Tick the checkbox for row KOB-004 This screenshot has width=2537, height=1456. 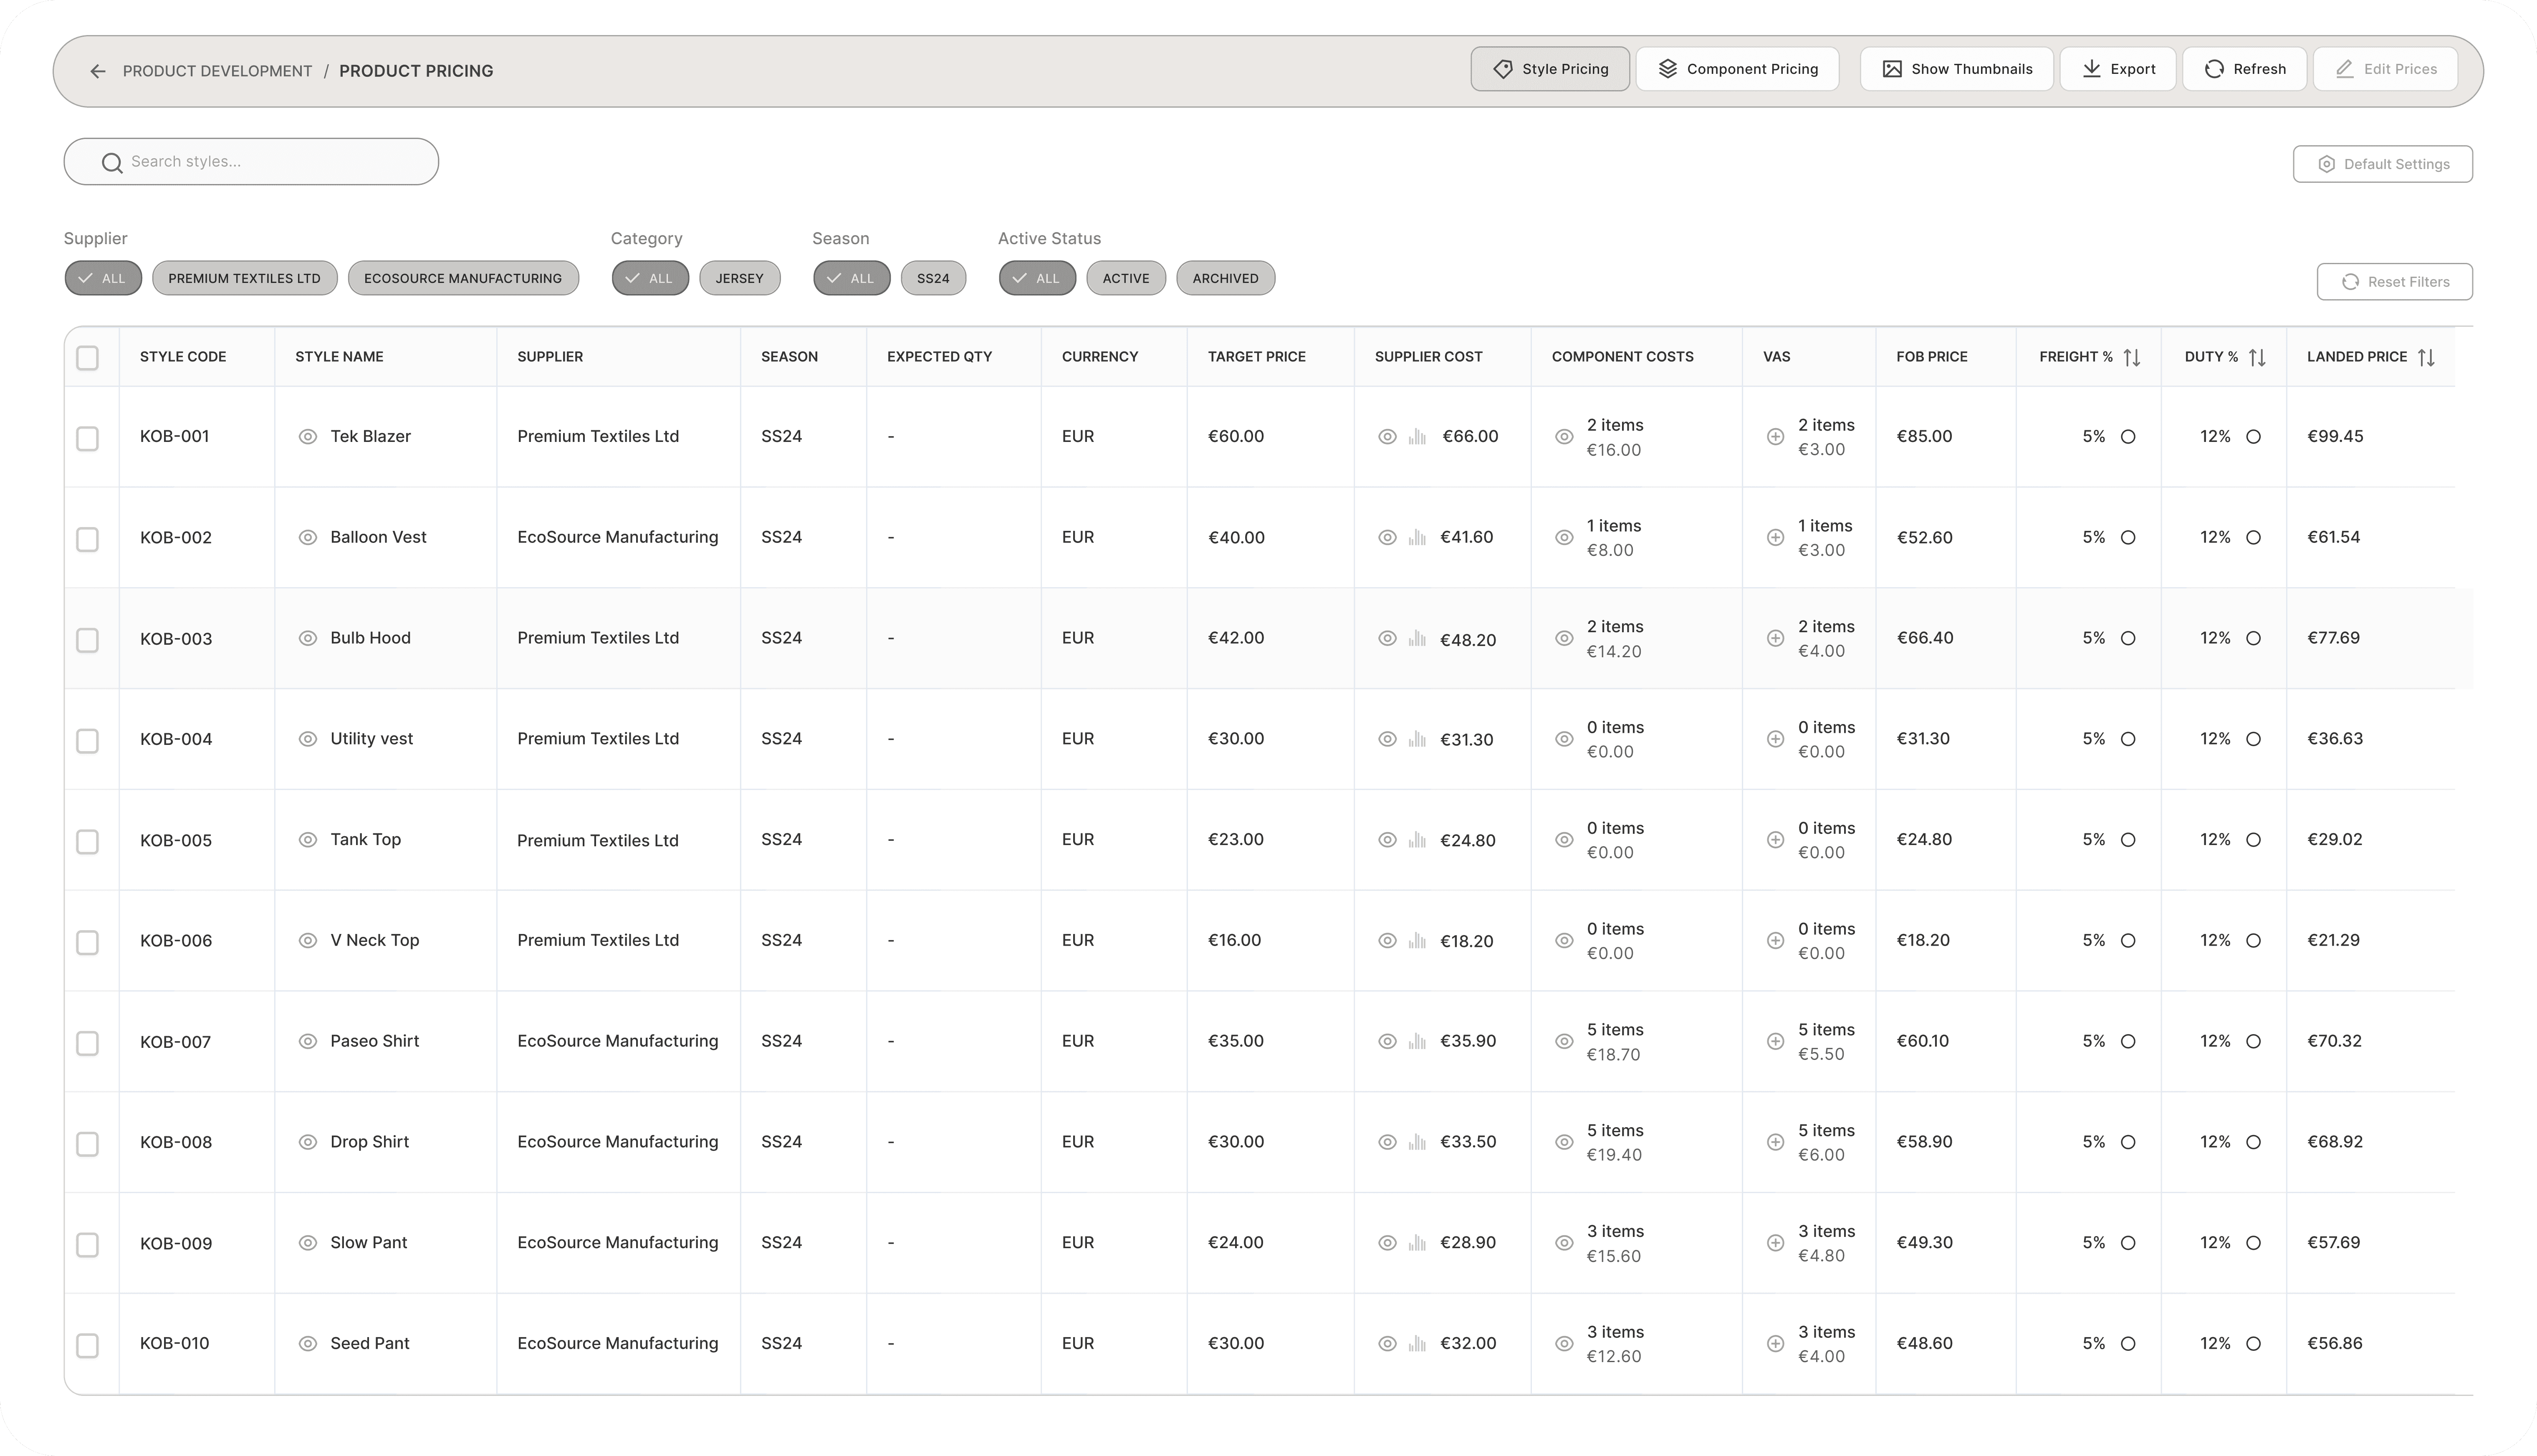point(88,741)
